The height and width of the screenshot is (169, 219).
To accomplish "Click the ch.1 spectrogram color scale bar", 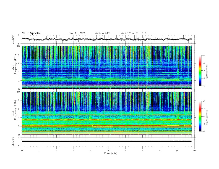I will coord(200,71).
